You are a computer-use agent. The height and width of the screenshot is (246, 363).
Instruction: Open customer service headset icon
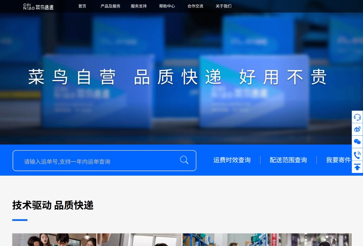coord(357,117)
